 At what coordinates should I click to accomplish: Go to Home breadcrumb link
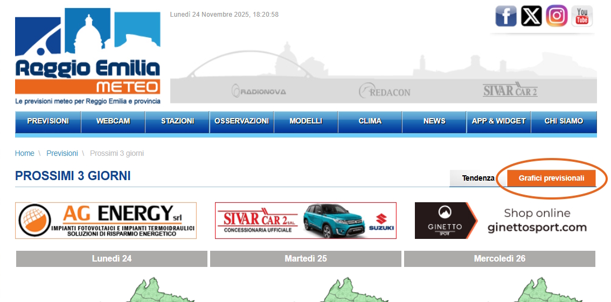25,153
